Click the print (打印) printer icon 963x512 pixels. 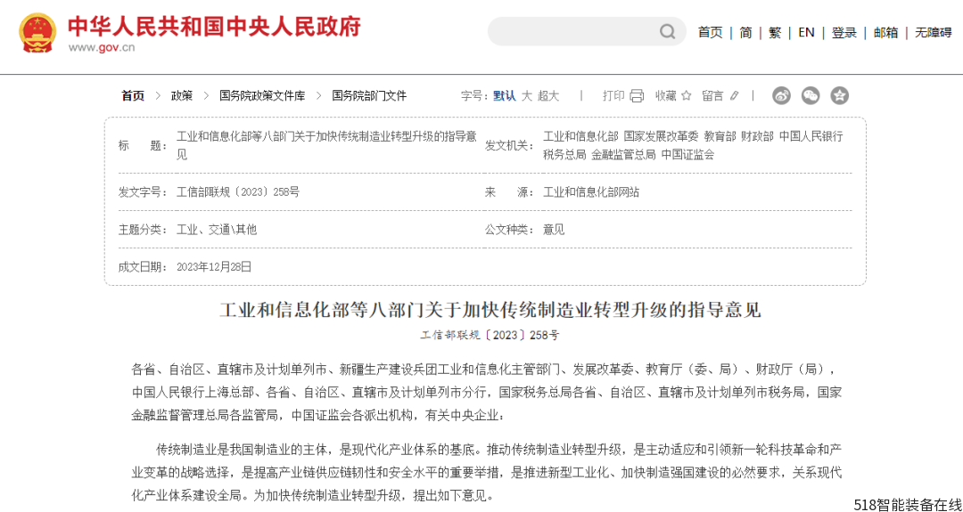pyautogui.click(x=637, y=95)
